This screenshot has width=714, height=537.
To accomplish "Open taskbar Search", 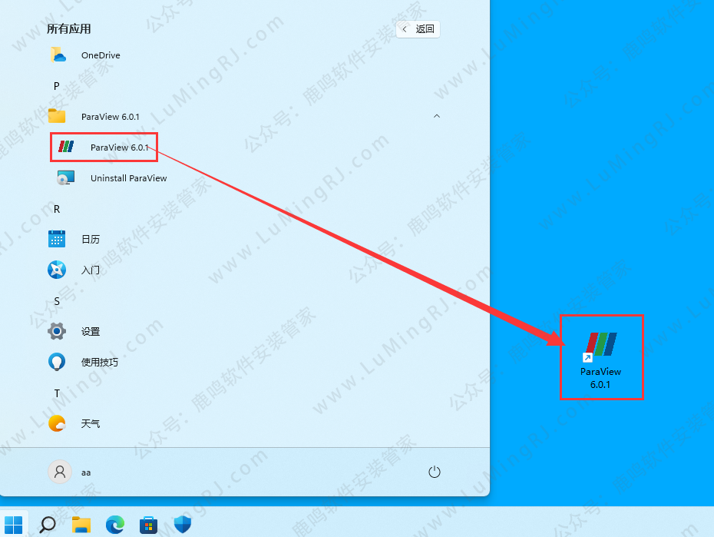I will (48, 525).
